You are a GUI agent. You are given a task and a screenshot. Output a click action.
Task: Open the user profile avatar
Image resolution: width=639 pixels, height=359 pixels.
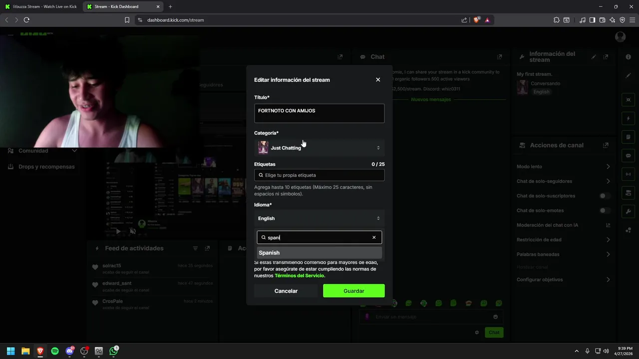(x=621, y=37)
